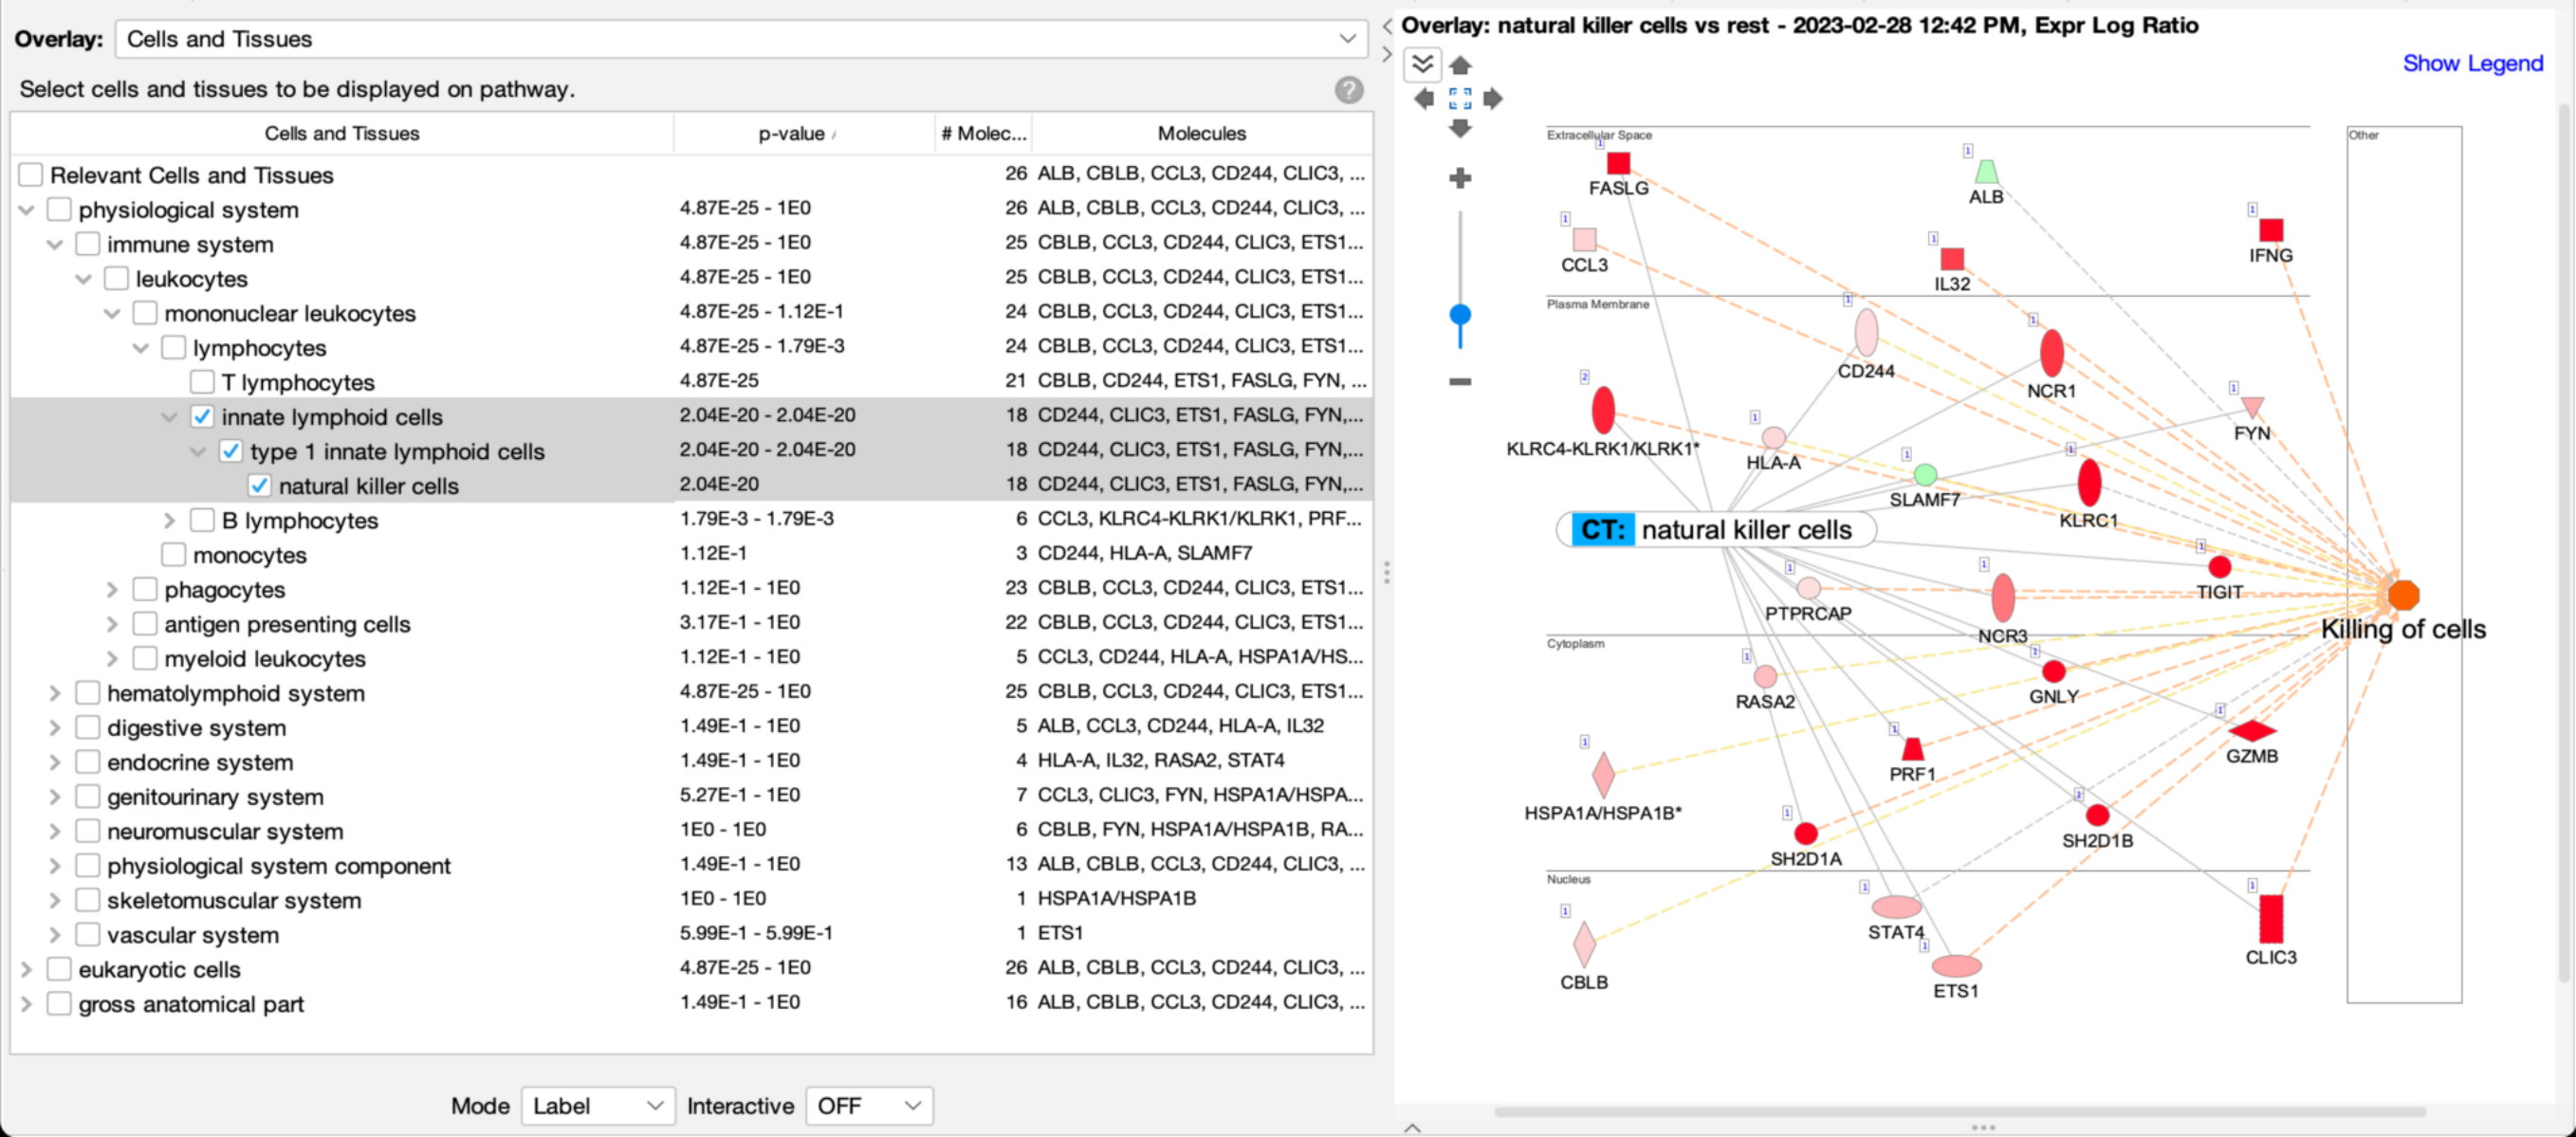Screen dimensions: 2576x1137
Task: Uncheck the natural killer cells checkbox
Action: click(259, 486)
